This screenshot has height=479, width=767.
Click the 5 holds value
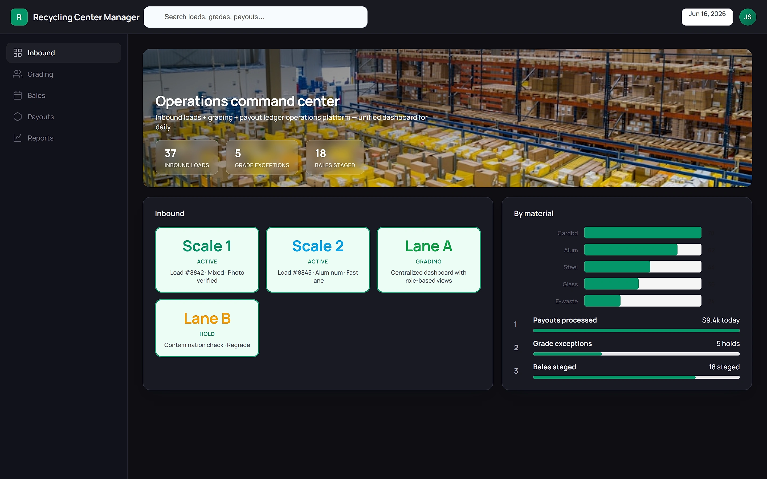click(728, 343)
